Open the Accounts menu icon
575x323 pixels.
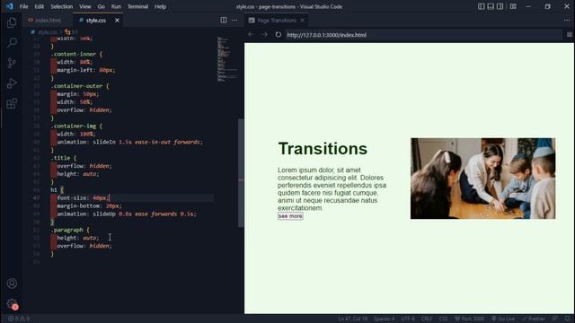(x=12, y=284)
